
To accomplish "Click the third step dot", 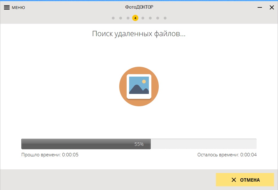I will [128, 18].
